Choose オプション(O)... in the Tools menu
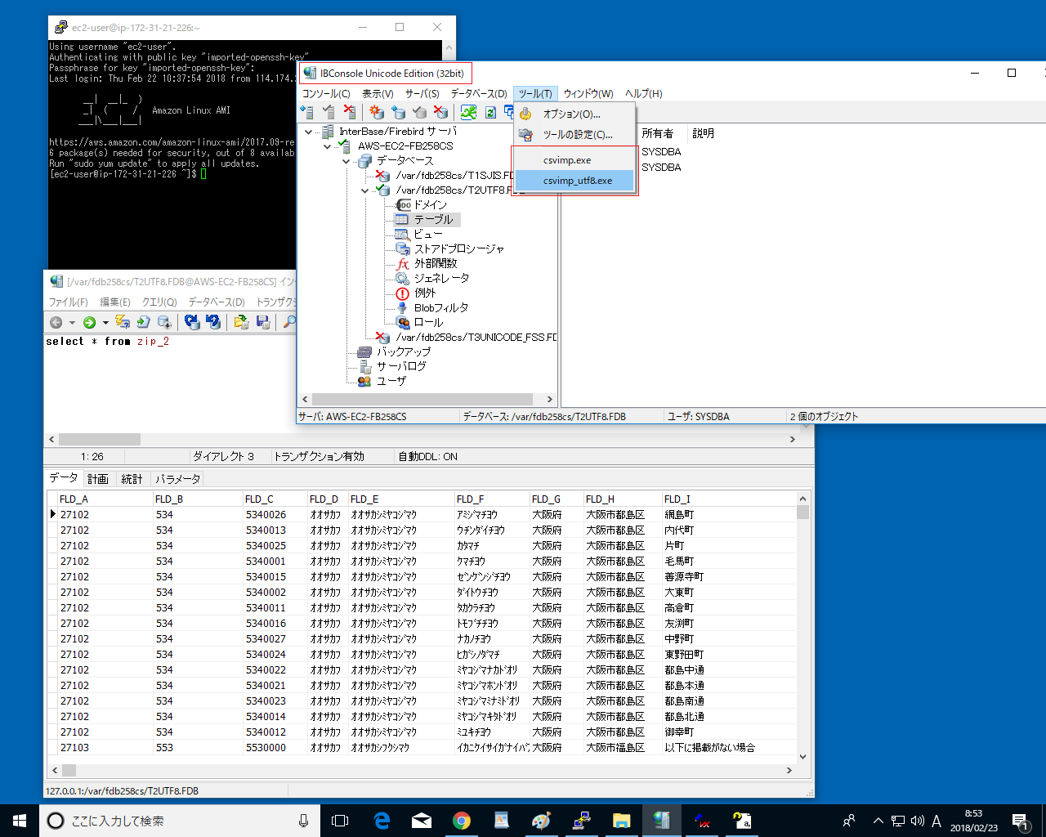 (x=574, y=114)
